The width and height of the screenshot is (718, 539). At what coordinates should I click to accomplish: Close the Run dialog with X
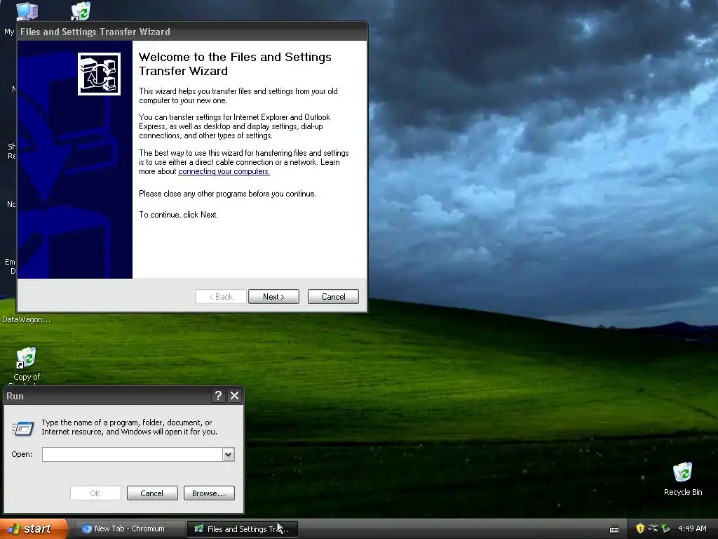[234, 396]
